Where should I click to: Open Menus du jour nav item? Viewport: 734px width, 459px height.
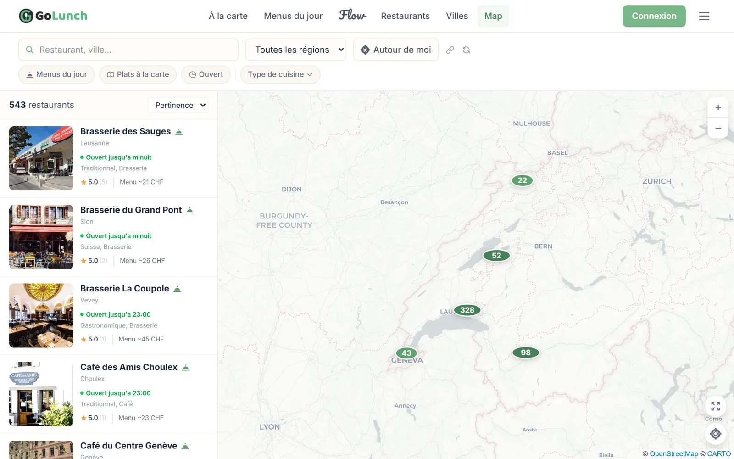(x=293, y=16)
